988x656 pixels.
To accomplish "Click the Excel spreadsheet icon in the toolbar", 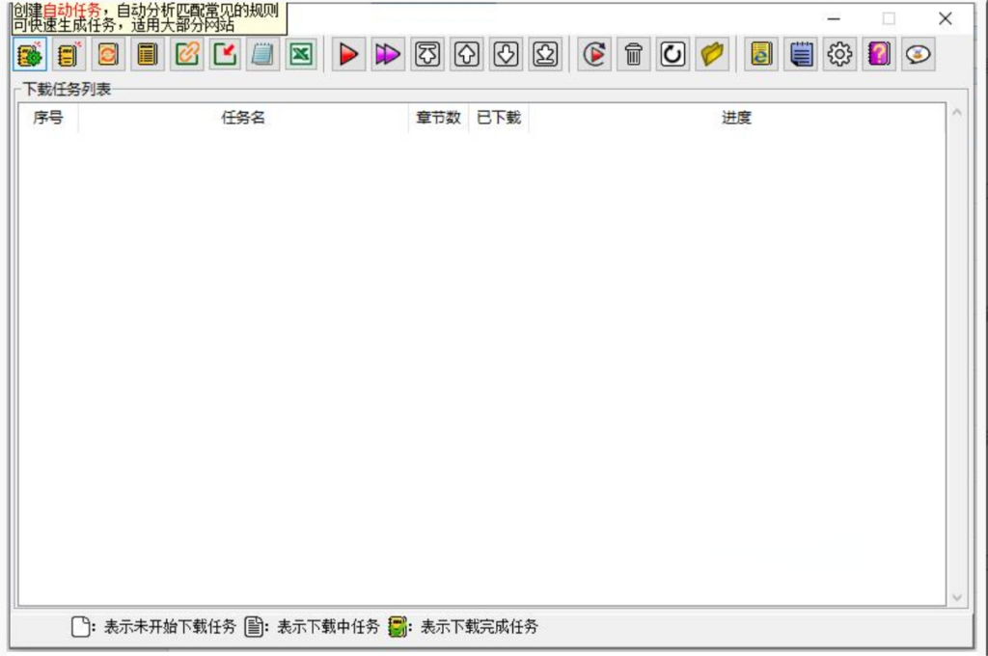I will 302,55.
